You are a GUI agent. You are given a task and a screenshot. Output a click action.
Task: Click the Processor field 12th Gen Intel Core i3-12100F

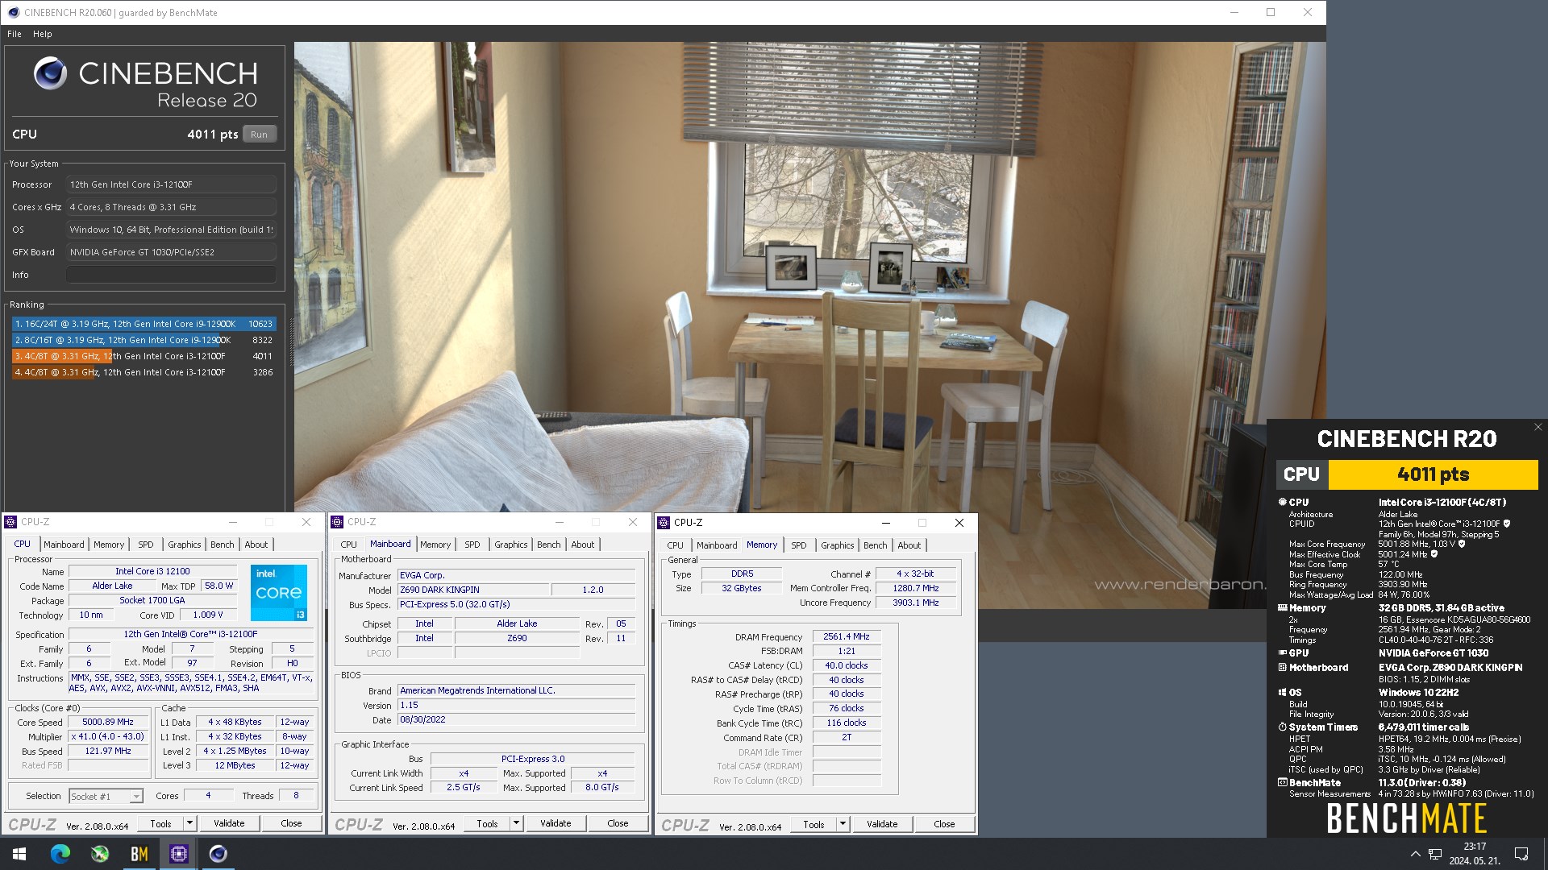tap(171, 184)
